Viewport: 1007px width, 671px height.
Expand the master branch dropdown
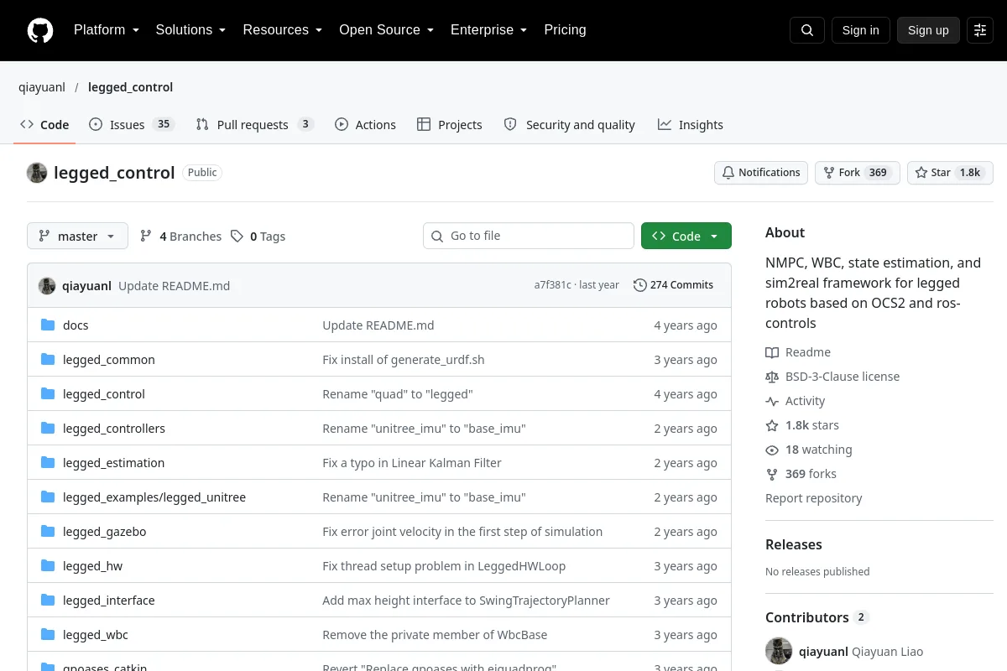click(77, 237)
